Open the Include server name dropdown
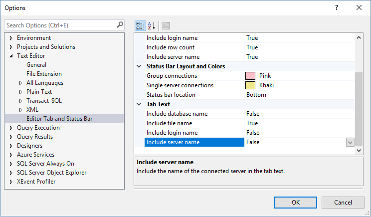371x217 pixels. 350,142
